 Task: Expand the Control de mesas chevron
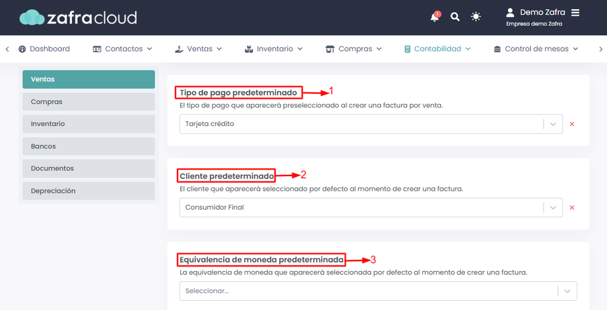(575, 49)
